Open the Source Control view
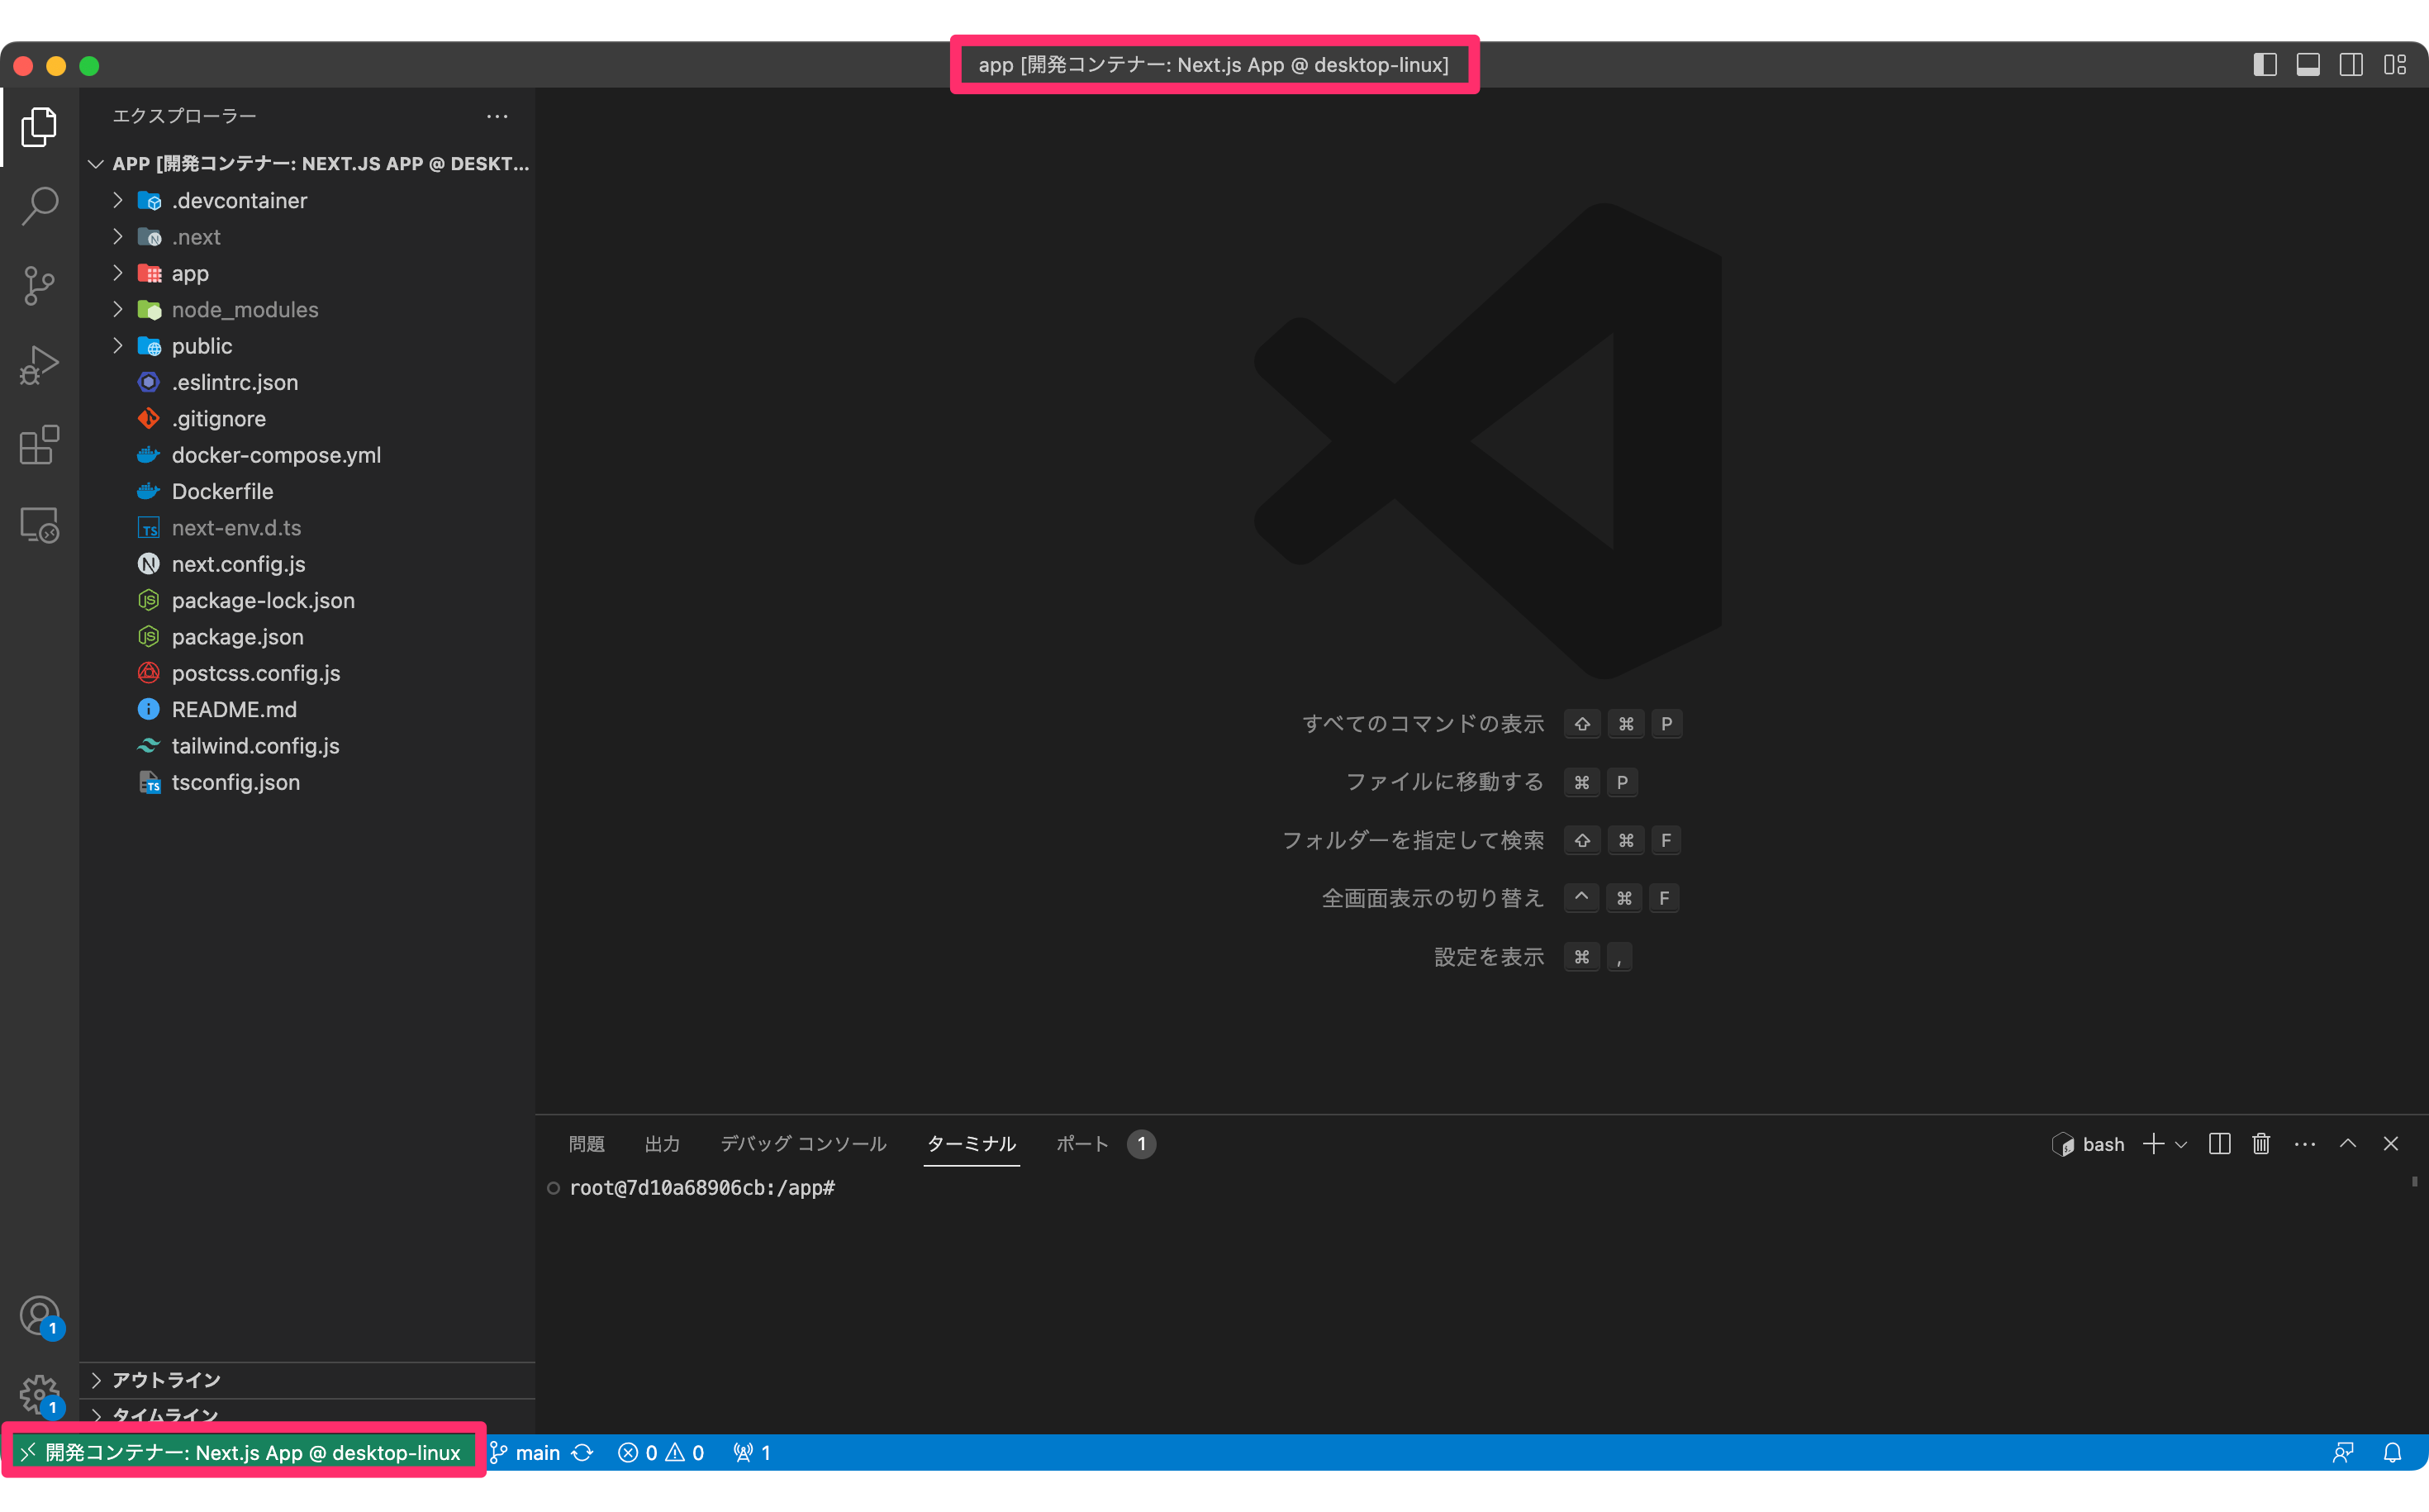This screenshot has width=2429, height=1512. click(x=38, y=285)
